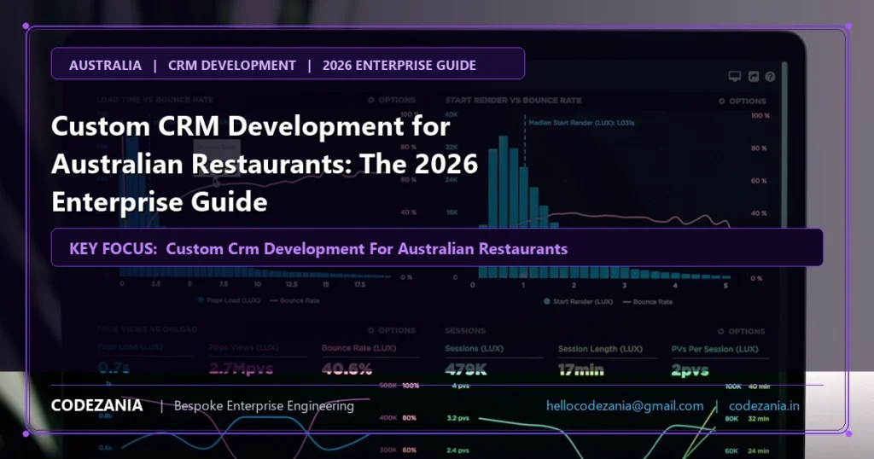Click the PVs Per Session (LUX) label
The image size is (874, 459).
point(714,349)
